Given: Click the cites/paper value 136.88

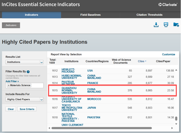Looking at the screenshot, I should click(x=170, y=71).
